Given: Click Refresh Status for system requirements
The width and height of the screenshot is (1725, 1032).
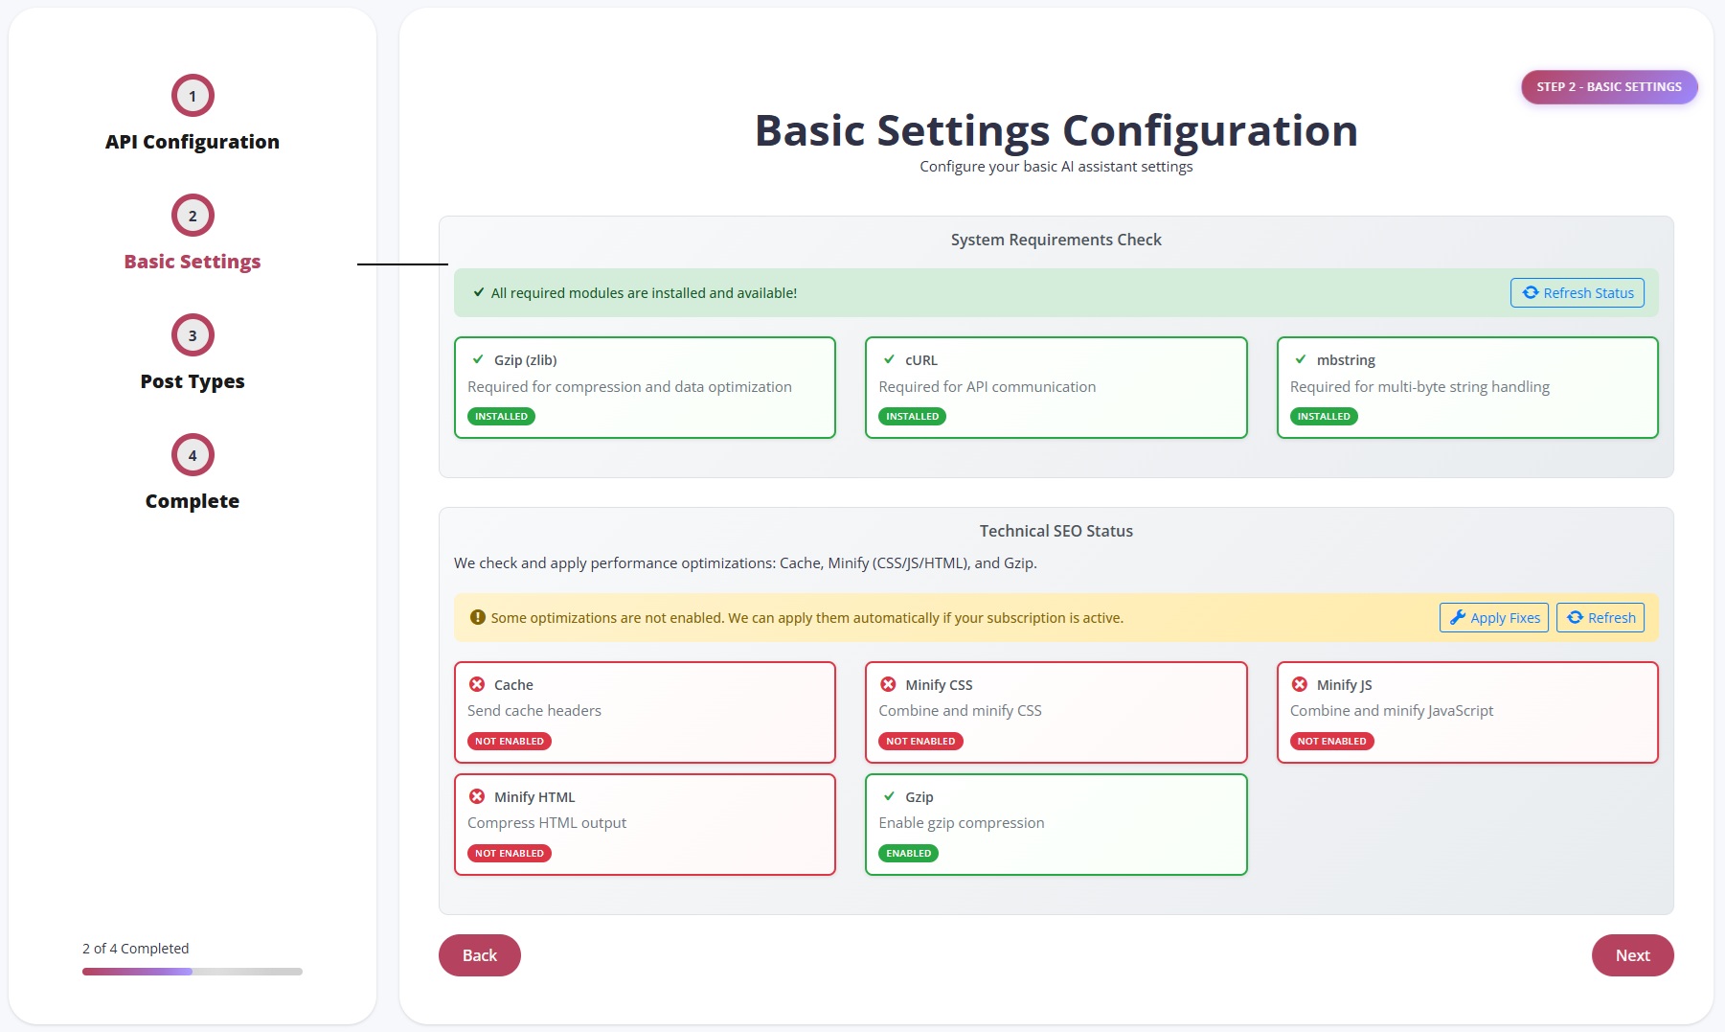Looking at the screenshot, I should pos(1577,293).
